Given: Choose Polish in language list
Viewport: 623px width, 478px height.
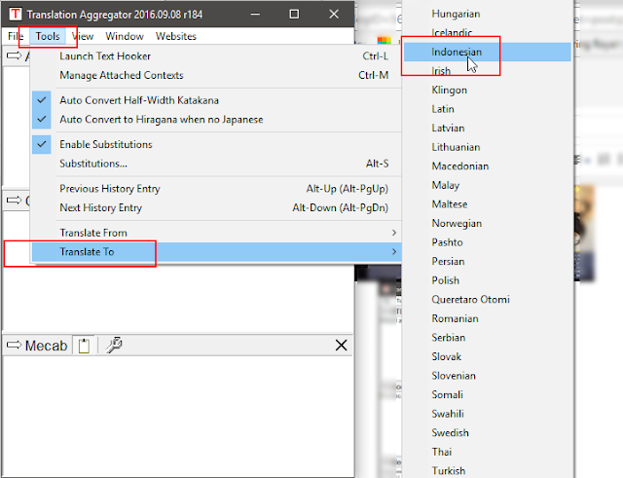Looking at the screenshot, I should [x=488, y=280].
